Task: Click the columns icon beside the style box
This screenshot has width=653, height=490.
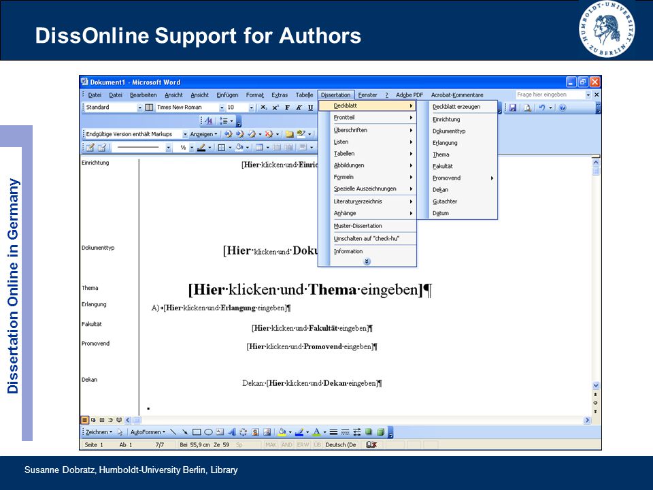Action: pyautogui.click(x=149, y=108)
